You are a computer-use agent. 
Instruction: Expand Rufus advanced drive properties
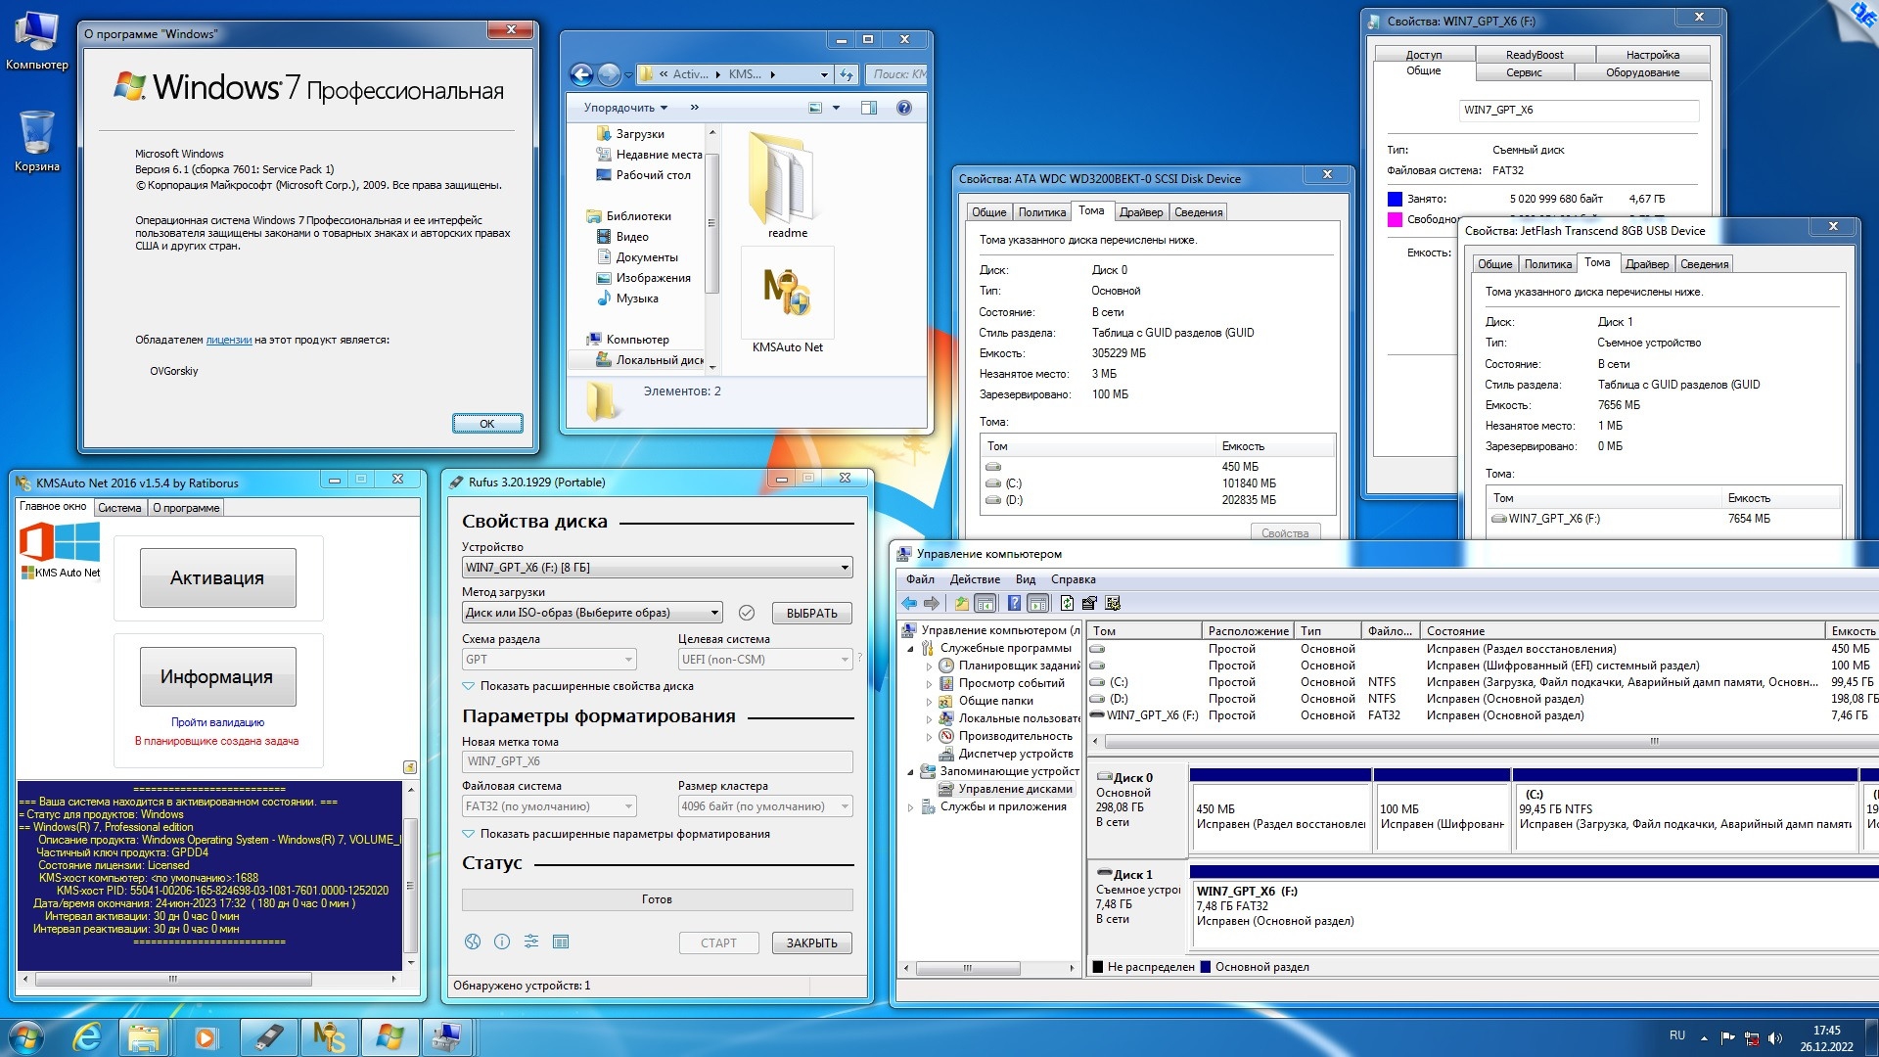(577, 686)
